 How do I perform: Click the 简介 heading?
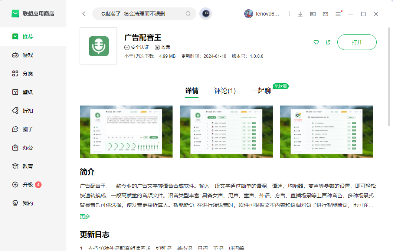click(x=87, y=172)
